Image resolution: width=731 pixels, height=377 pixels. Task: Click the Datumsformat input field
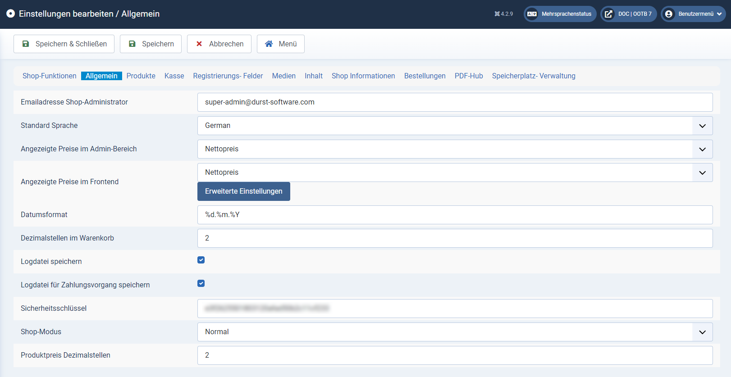[x=455, y=215]
